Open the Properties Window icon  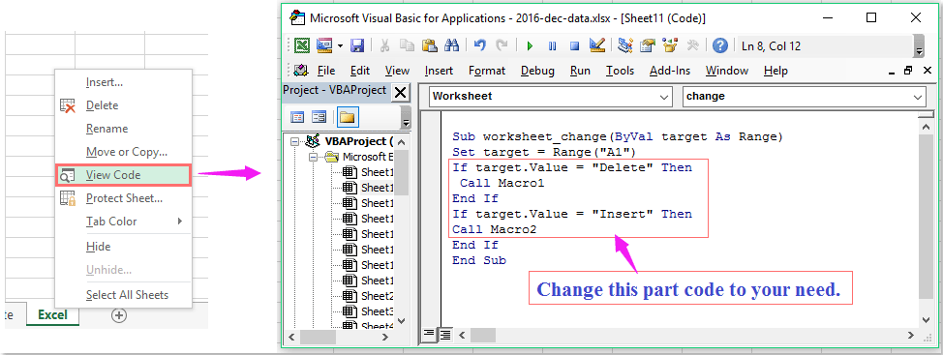(648, 45)
